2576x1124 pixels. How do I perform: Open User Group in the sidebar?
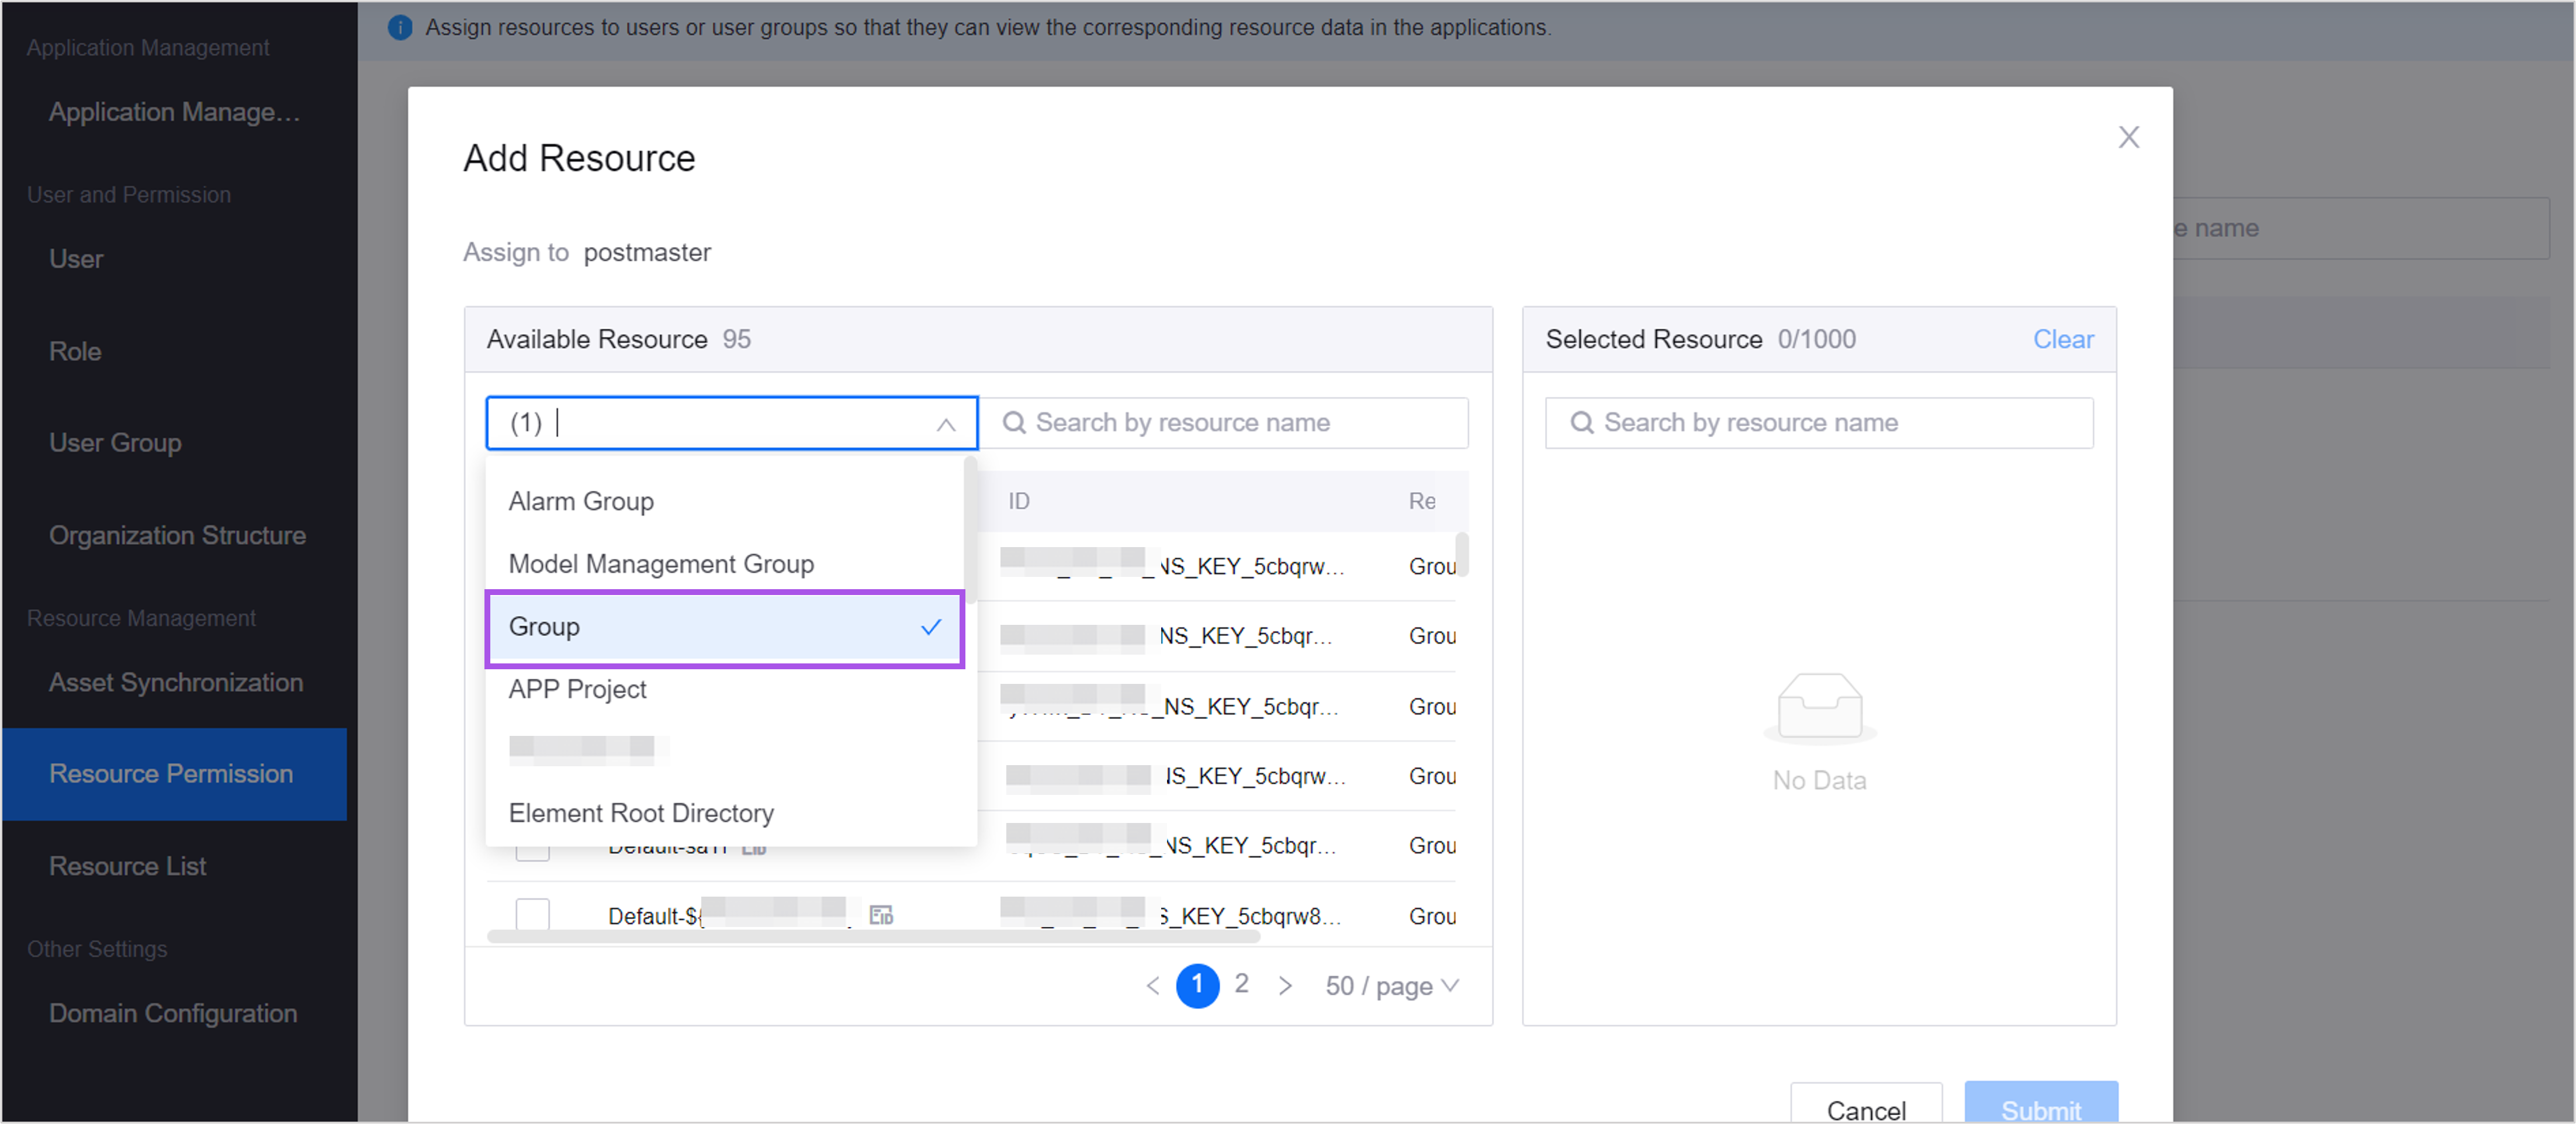115,442
